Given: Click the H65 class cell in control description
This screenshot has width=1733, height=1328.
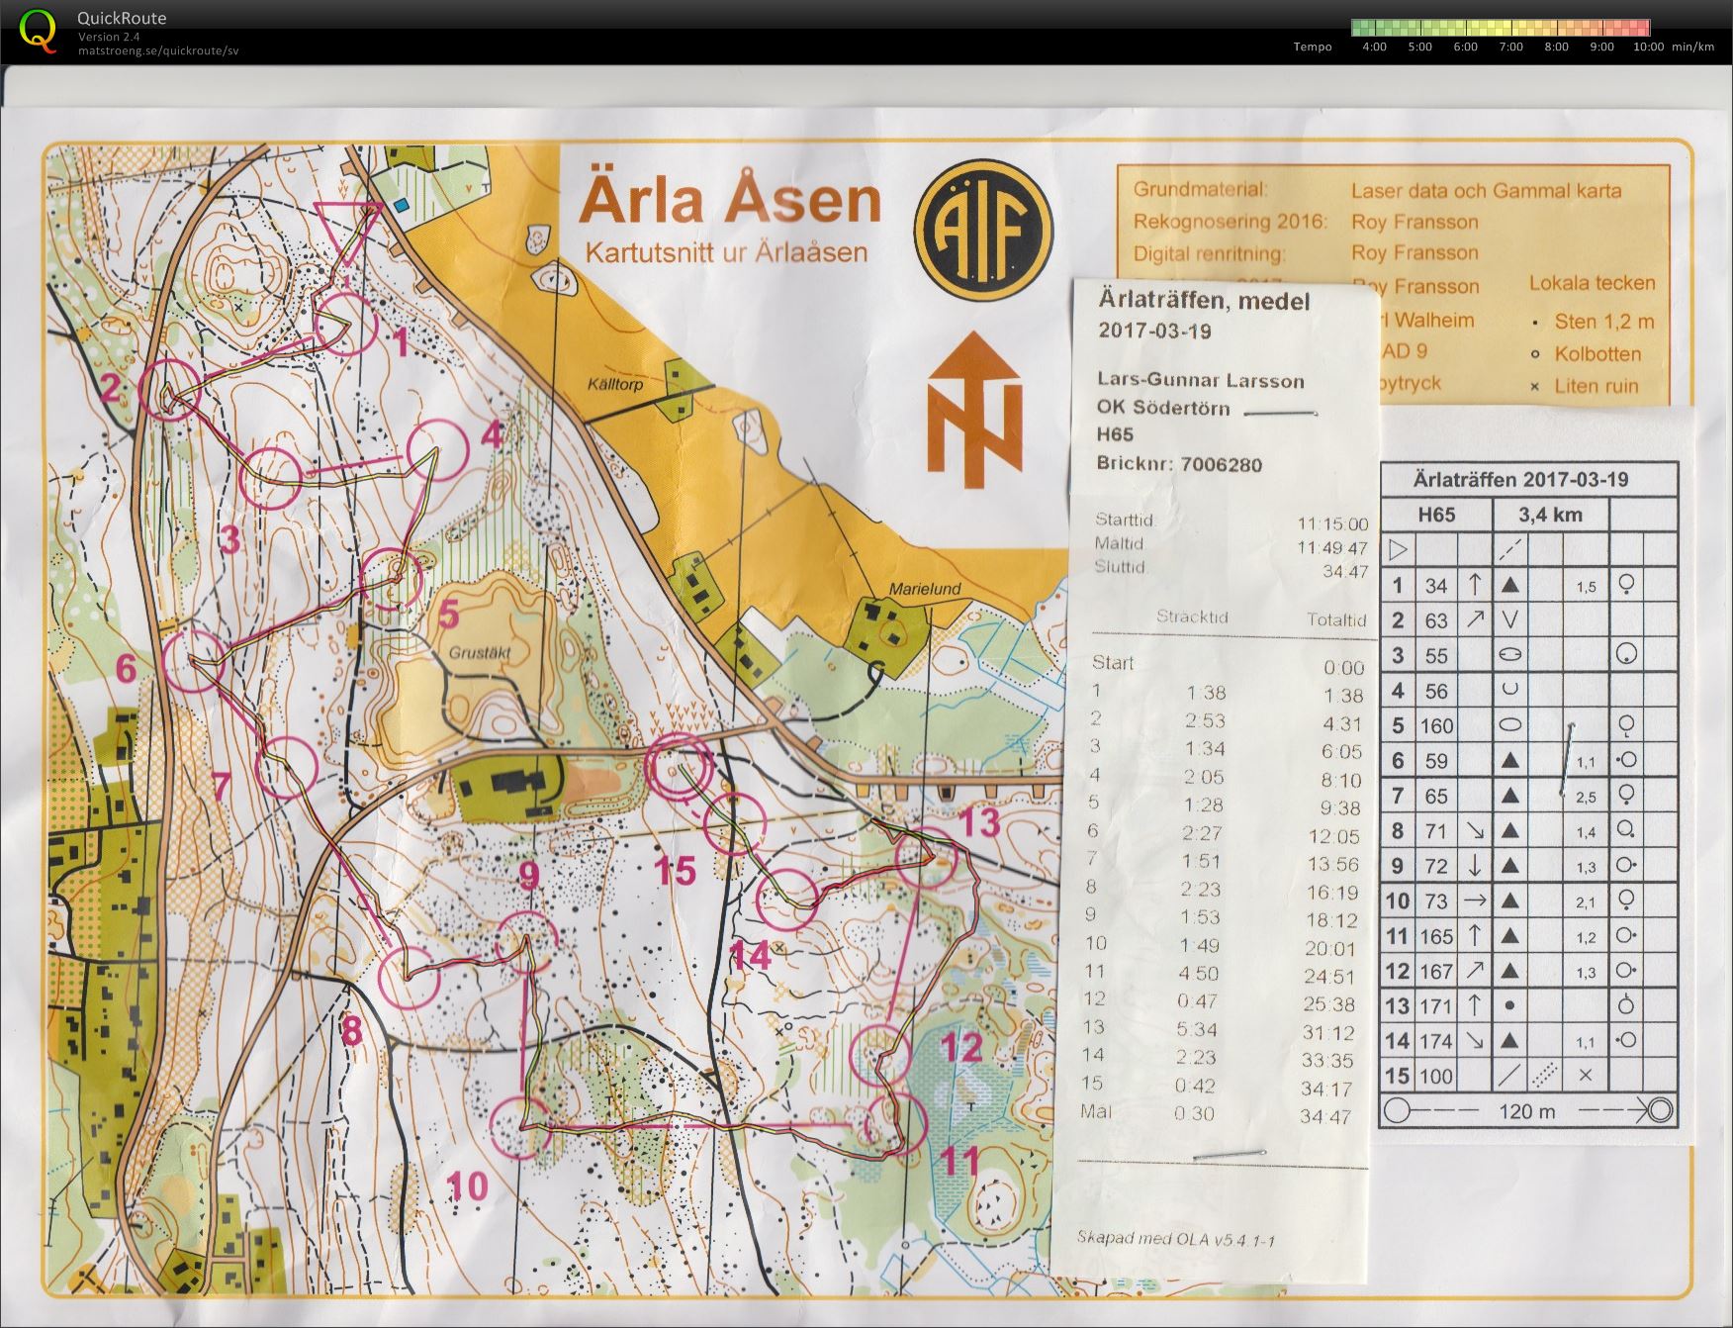Looking at the screenshot, I should coord(1436,515).
